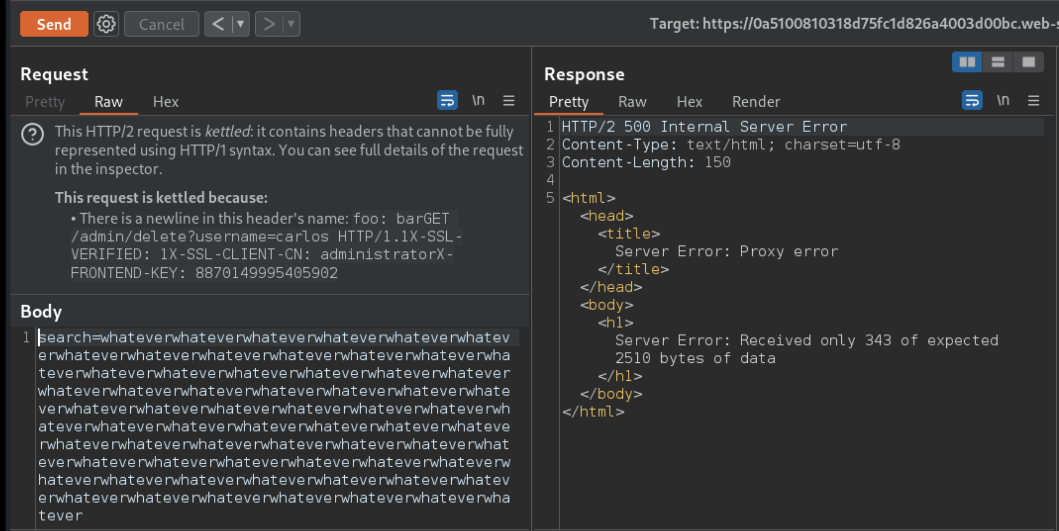Switch to side-by-side layout view
1059x531 pixels.
point(967,62)
